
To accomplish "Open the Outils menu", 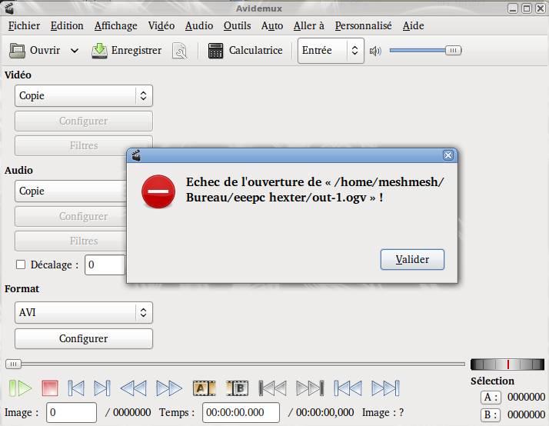I will 237,26.
